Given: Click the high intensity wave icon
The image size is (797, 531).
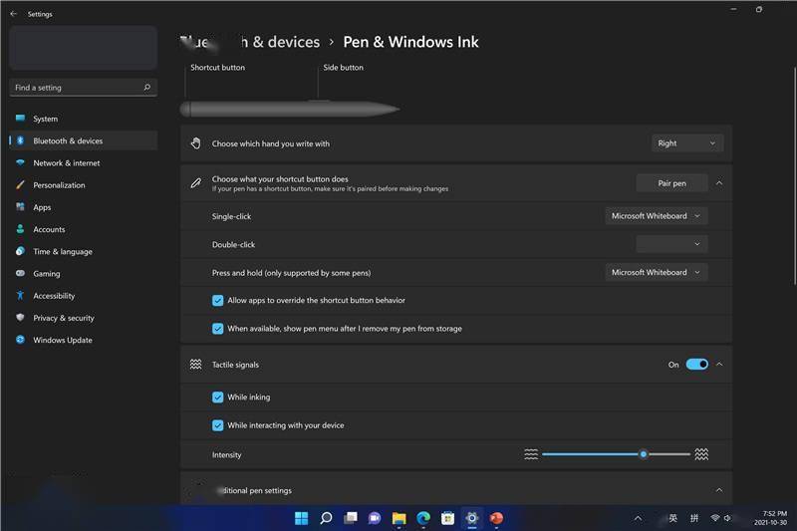Looking at the screenshot, I should [x=701, y=454].
